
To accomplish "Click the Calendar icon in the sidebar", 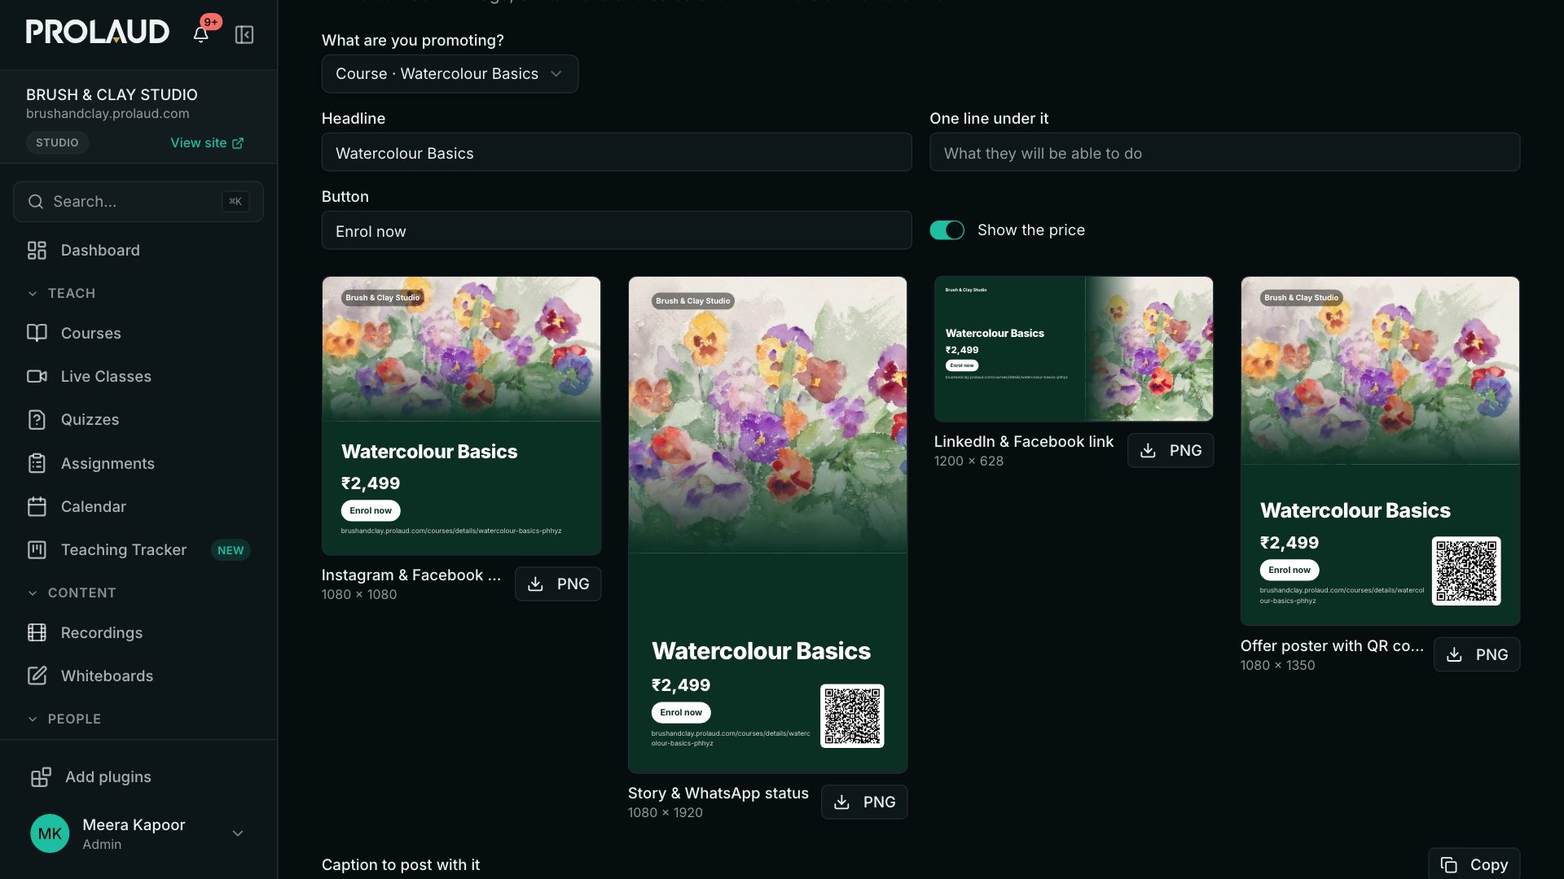I will point(37,506).
